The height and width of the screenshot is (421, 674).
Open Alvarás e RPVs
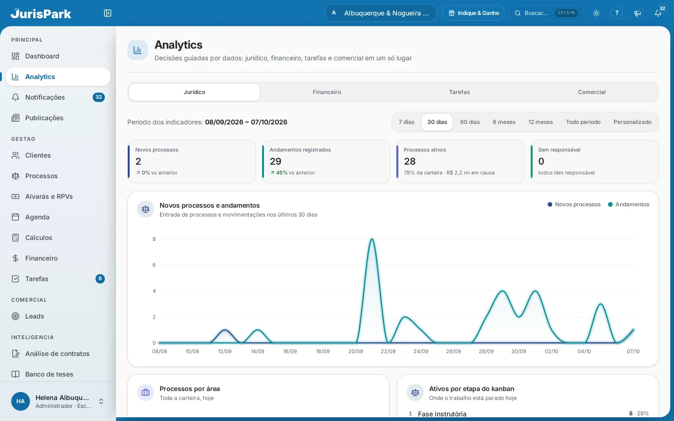tap(58, 196)
